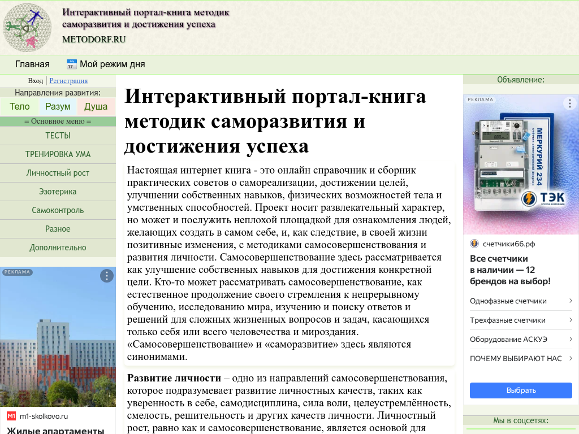Open the three-dot menu on the Меркурий ad
Viewport: 579px width, 434px height.
coord(569,103)
